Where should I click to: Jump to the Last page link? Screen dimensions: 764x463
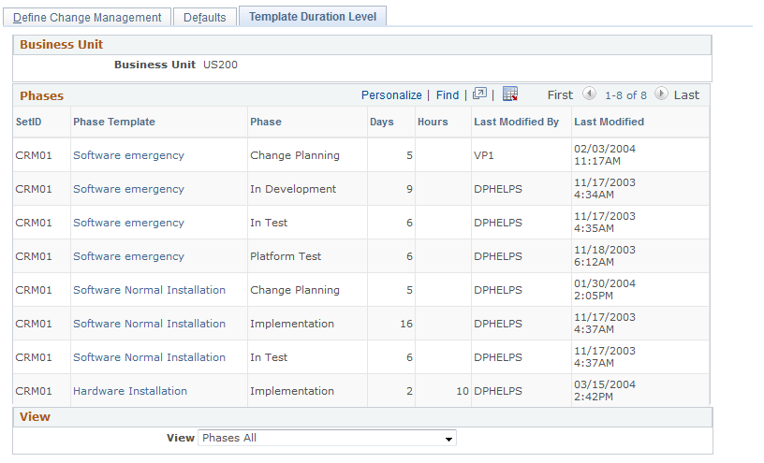tap(686, 94)
